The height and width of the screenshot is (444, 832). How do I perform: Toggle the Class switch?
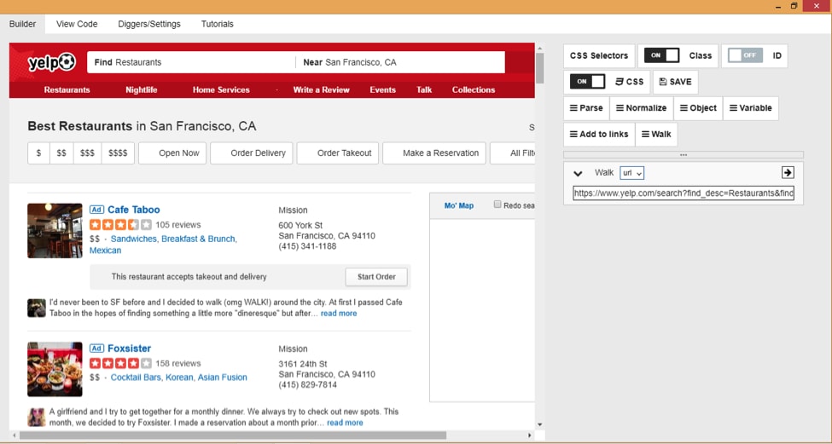[x=661, y=55]
